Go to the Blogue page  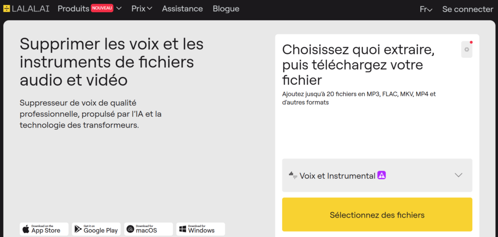coord(226,9)
